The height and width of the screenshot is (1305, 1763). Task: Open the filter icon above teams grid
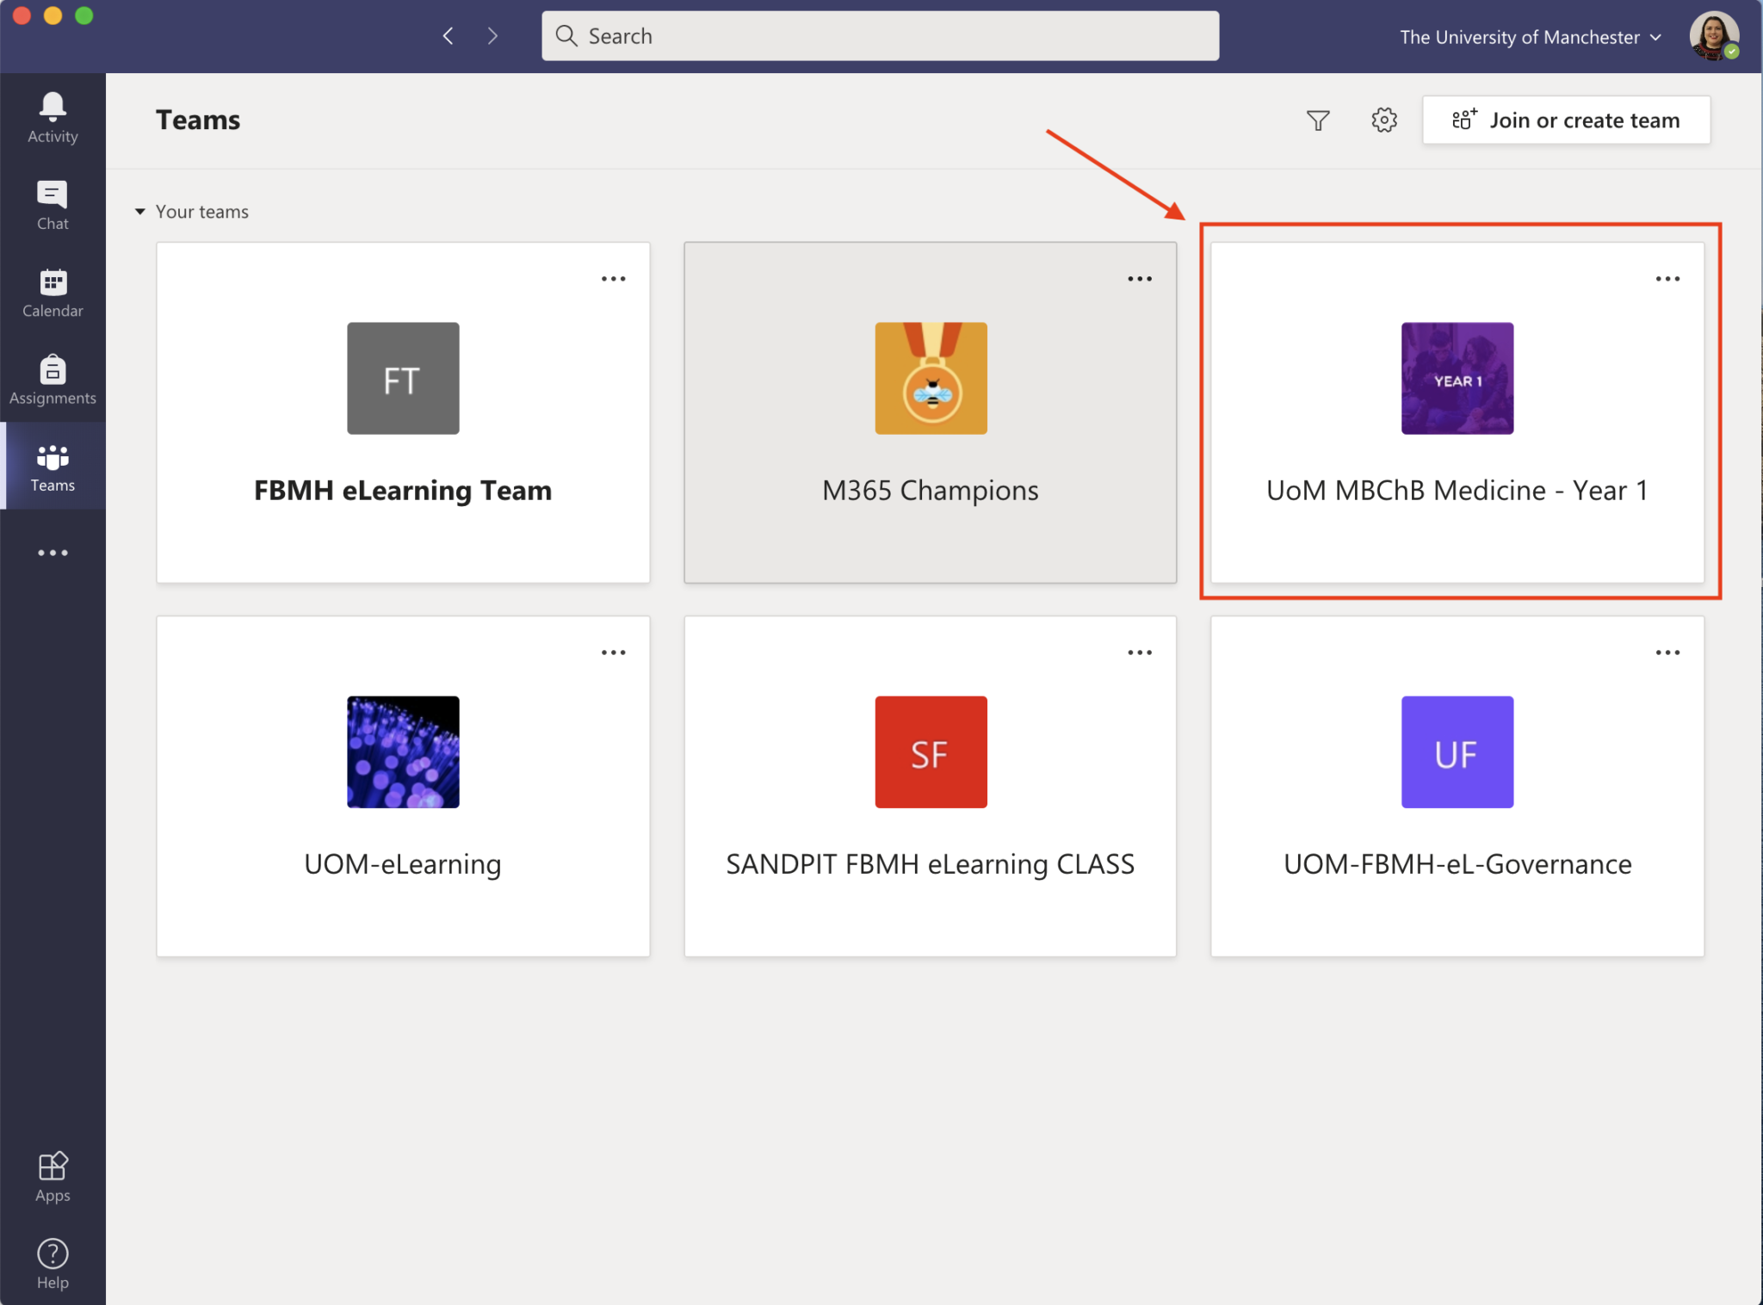tap(1318, 120)
